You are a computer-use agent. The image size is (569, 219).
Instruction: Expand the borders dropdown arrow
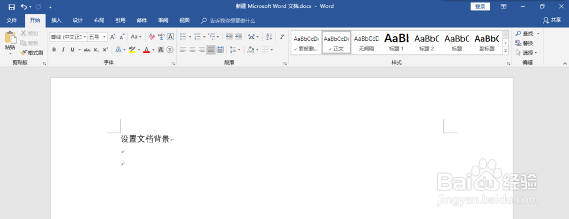271,49
